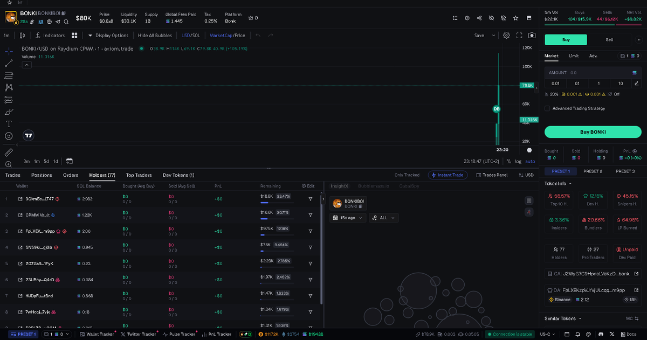
Task: Open Docs link in bottom bar
Action: [x=627, y=334]
